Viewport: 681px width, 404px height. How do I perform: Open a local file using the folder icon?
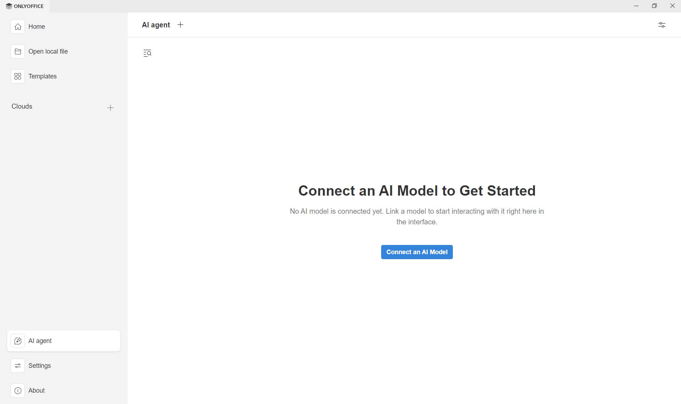click(x=18, y=51)
